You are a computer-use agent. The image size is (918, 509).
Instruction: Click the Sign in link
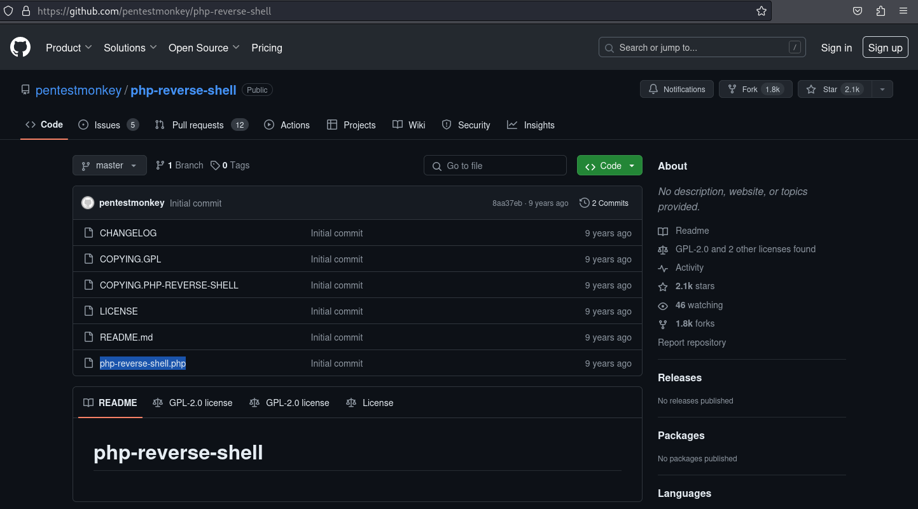(837, 48)
